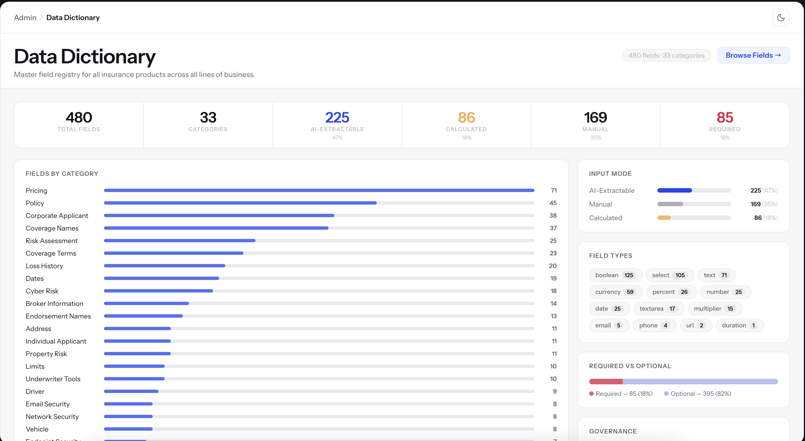Click the Policy category label
The image size is (805, 441).
(x=35, y=203)
